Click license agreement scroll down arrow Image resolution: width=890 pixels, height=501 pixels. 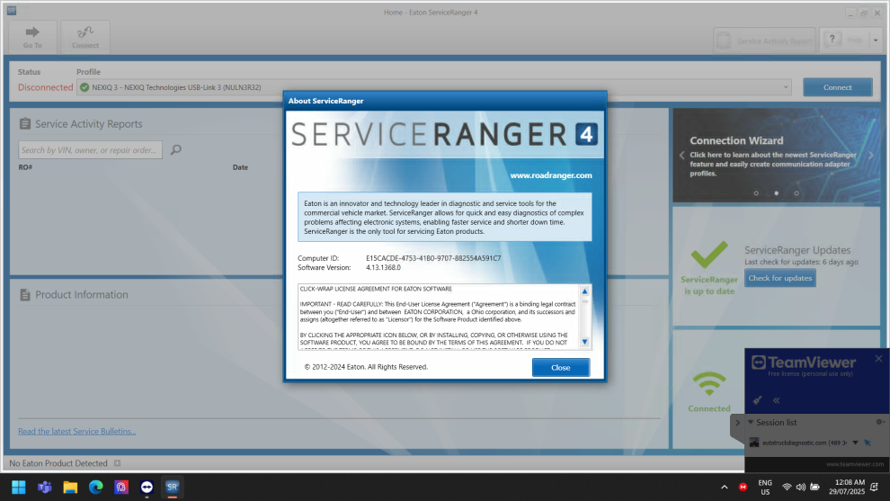point(584,342)
